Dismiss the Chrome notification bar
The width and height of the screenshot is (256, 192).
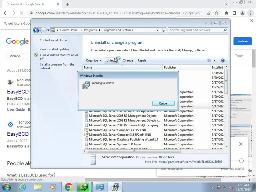[251, 20]
